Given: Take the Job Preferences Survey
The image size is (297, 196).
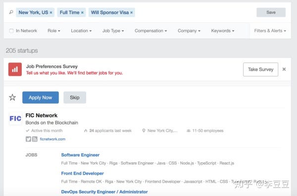Looking at the screenshot, I should tap(261, 69).
